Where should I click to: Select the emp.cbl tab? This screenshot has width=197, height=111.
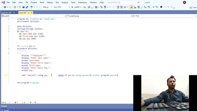(23, 13)
